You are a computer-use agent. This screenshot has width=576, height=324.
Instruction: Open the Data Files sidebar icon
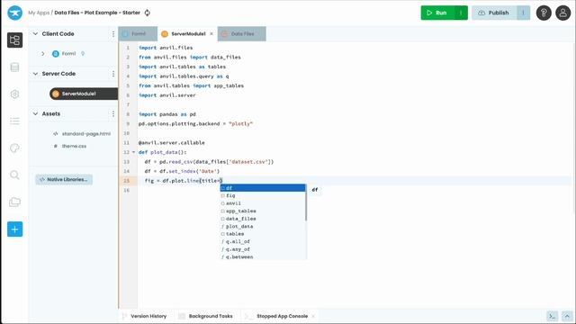pos(14,202)
